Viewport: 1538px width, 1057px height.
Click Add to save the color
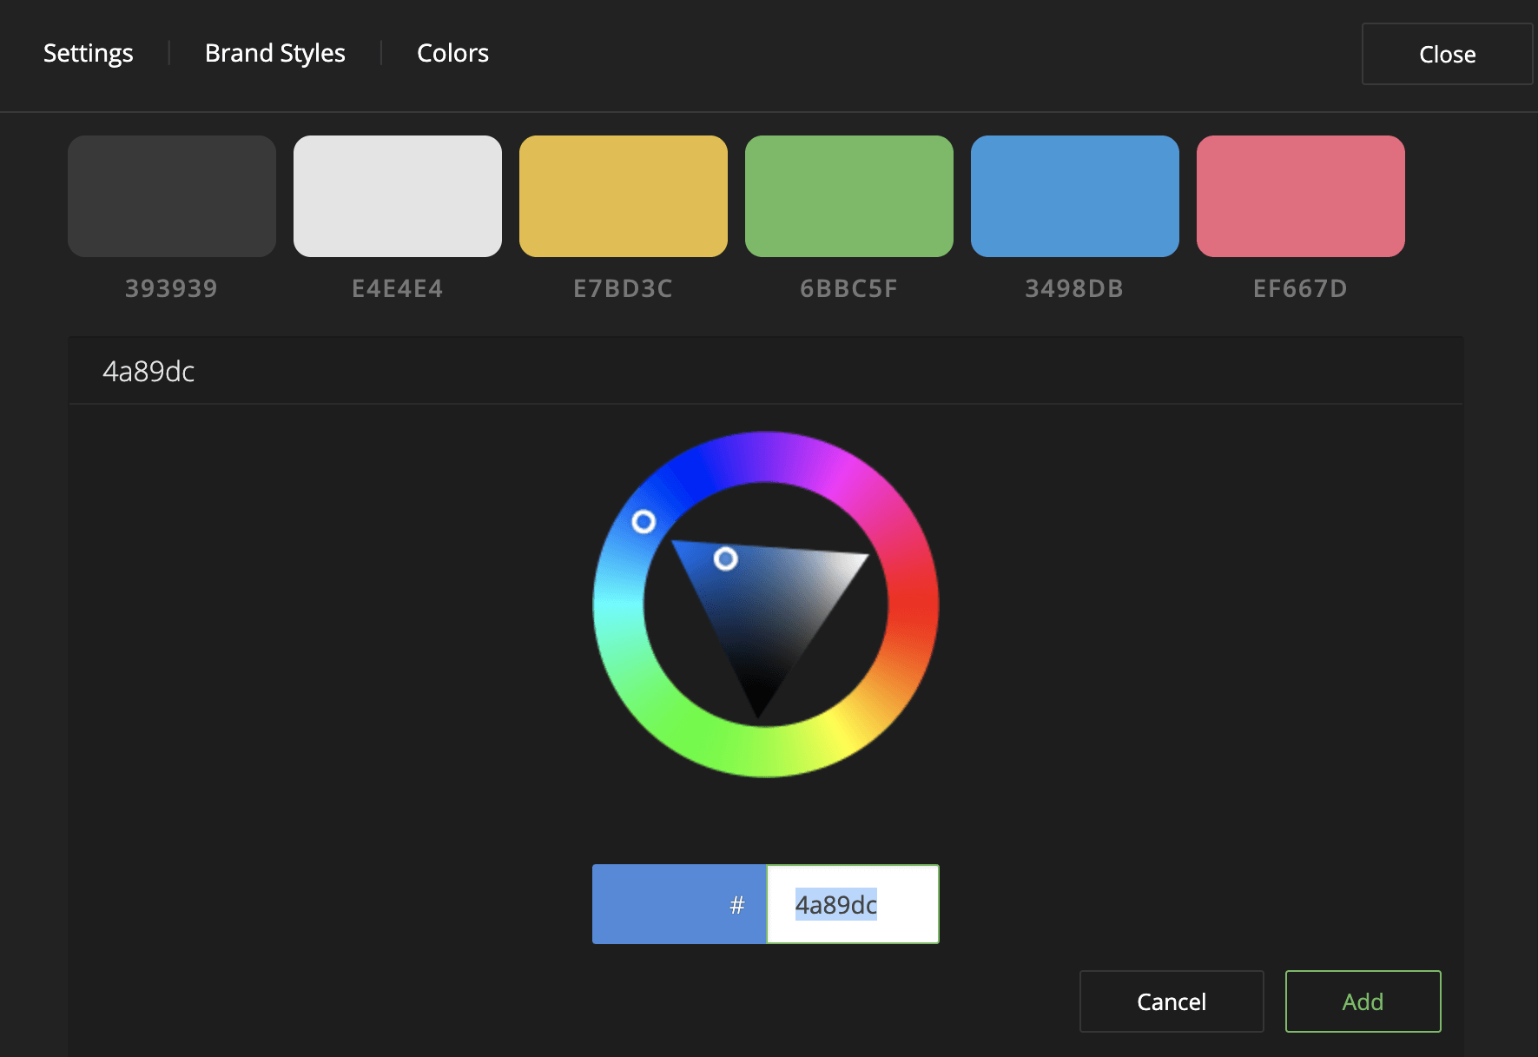1363,1001
